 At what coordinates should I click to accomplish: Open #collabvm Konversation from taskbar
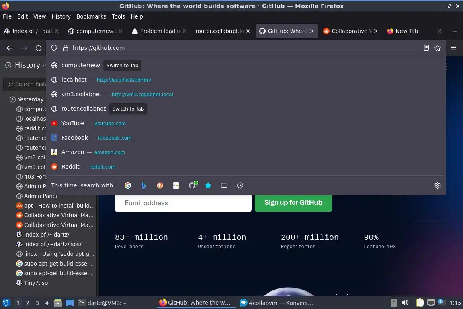277,303
